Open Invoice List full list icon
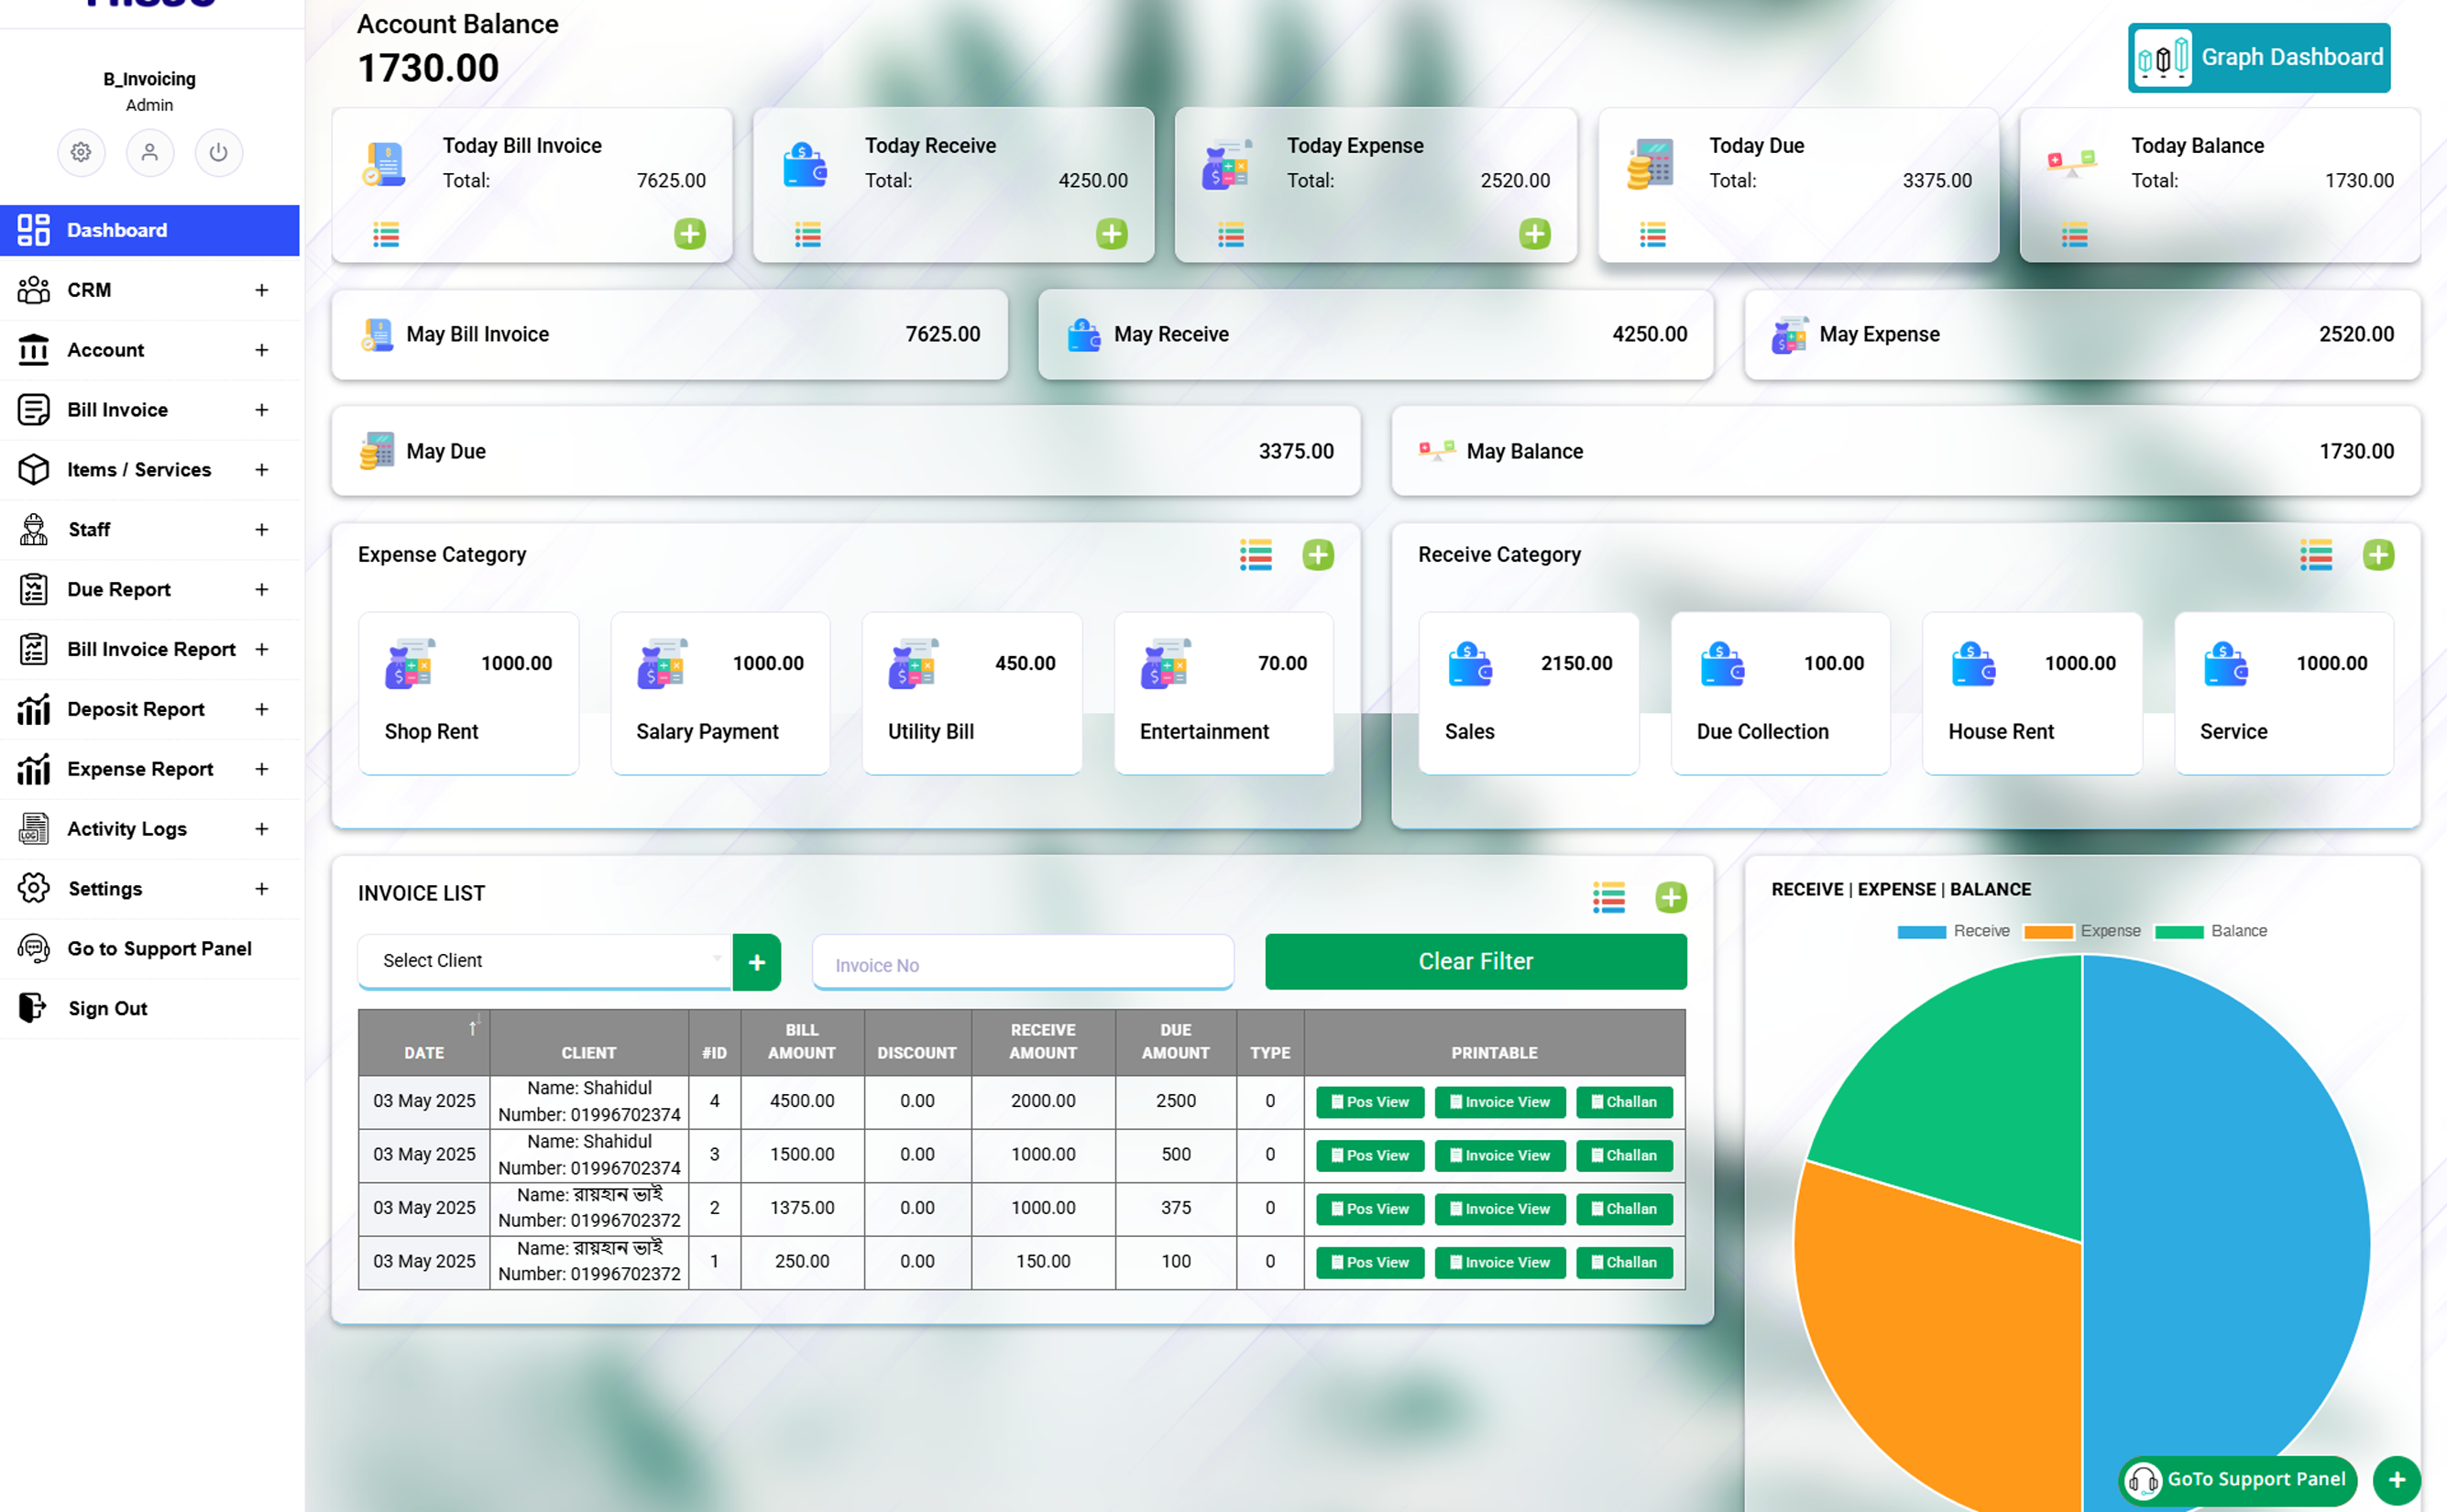This screenshot has width=2447, height=1512. pos(1608,897)
